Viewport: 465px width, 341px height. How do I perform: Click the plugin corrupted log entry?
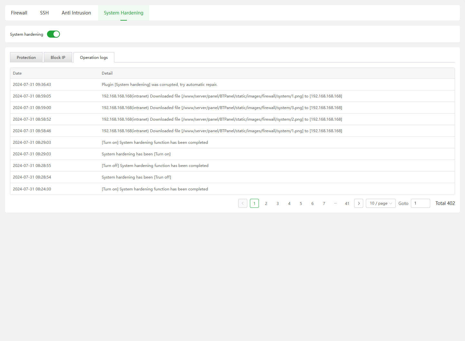pyautogui.click(x=159, y=85)
